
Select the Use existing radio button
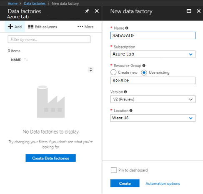pos(144,73)
